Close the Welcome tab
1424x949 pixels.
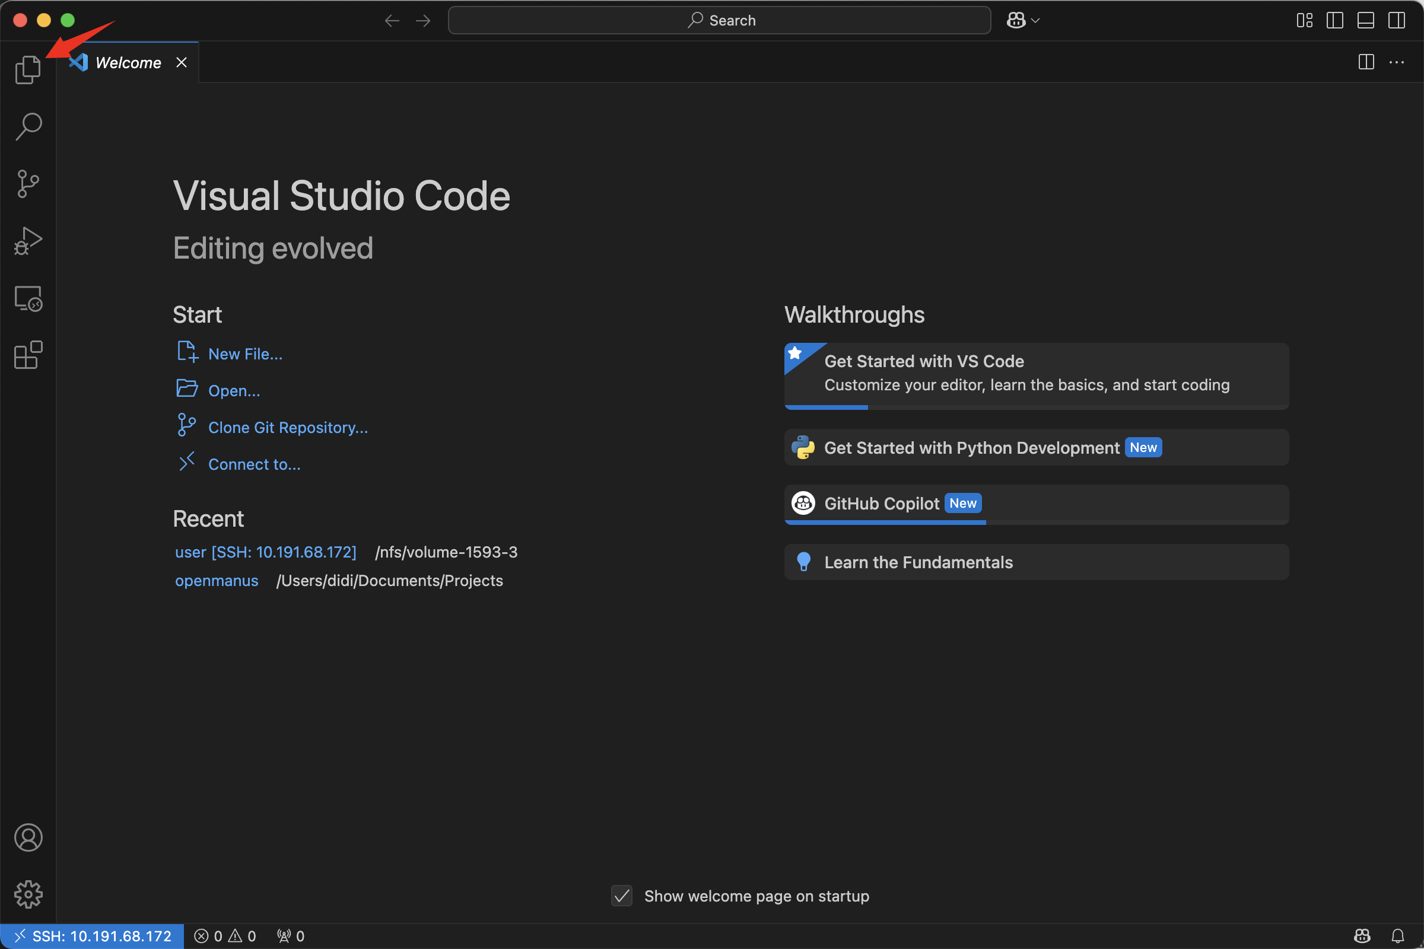click(182, 62)
